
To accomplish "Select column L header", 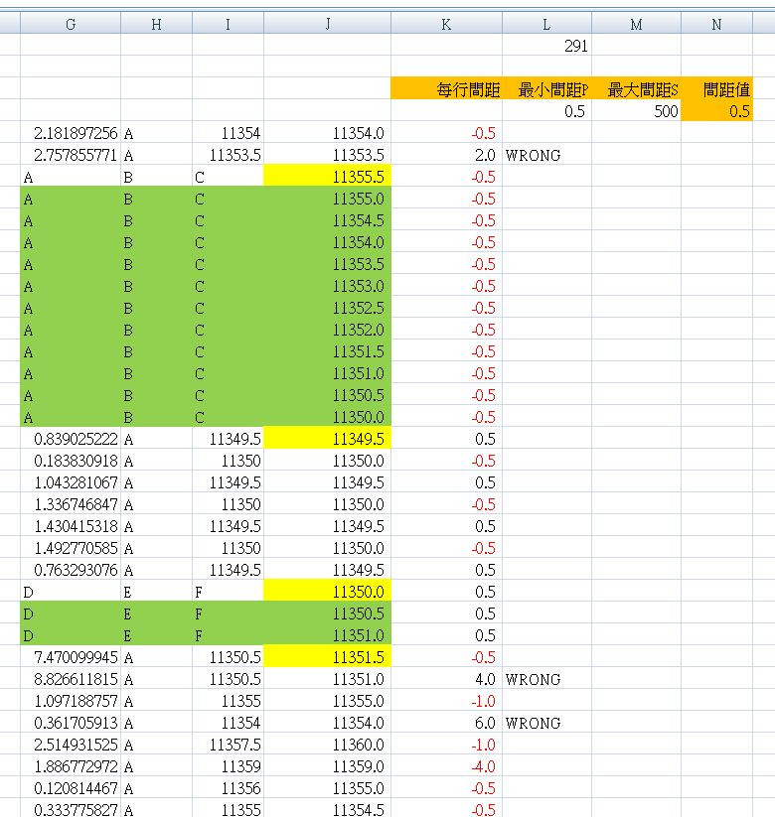I will [546, 24].
